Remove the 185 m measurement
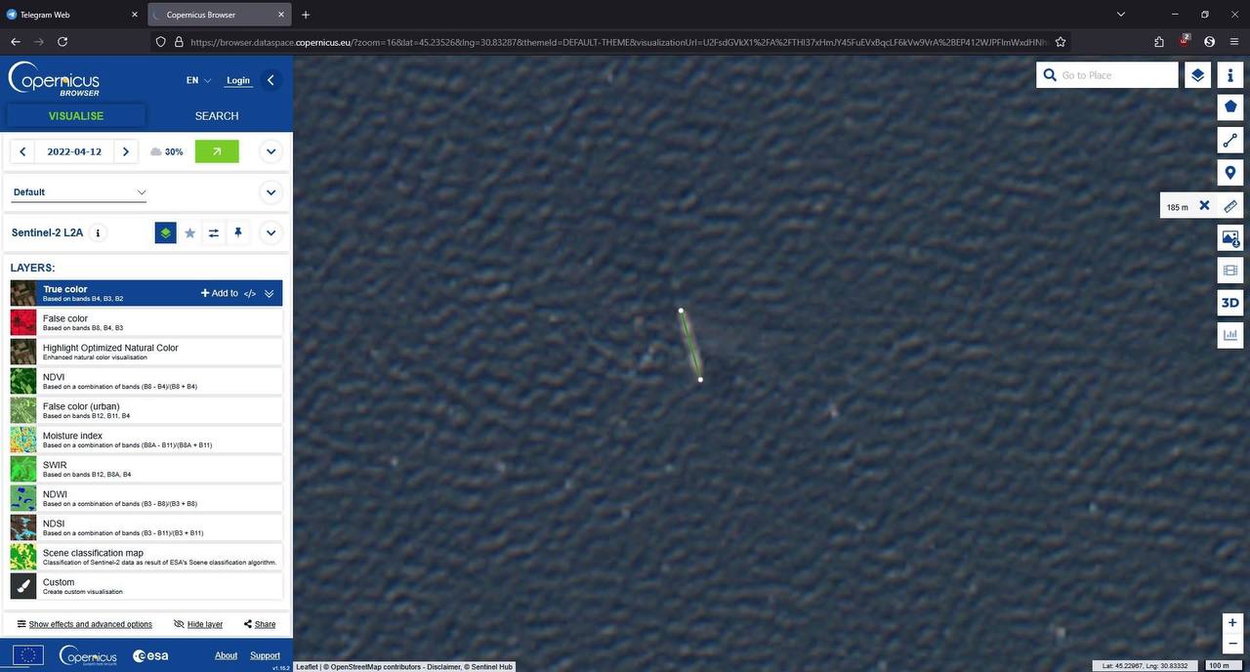This screenshot has width=1250, height=672. pos(1204,206)
